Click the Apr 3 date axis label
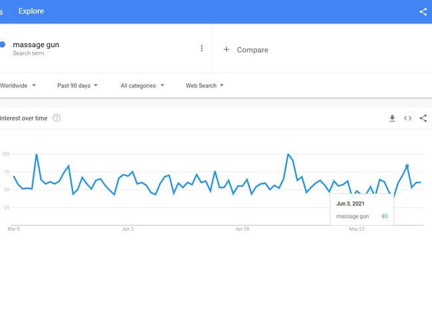Viewport: 432px width, 332px height. (x=128, y=229)
